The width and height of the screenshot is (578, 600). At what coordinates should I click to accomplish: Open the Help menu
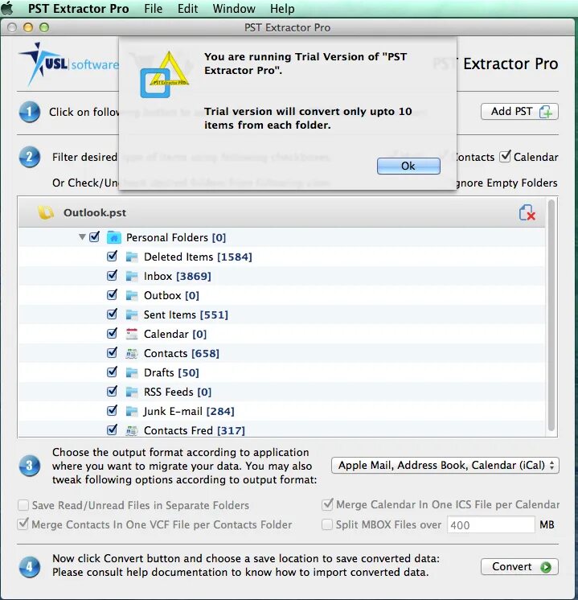click(x=282, y=8)
